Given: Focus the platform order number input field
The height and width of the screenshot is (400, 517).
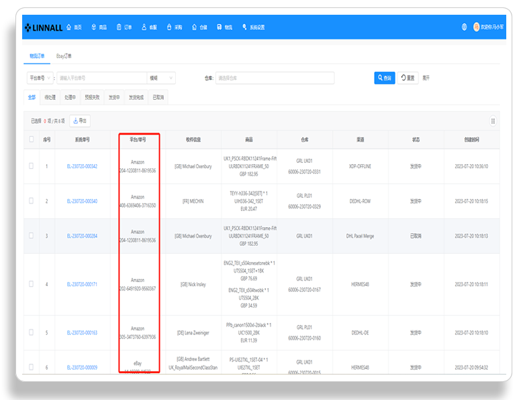Looking at the screenshot, I should point(101,78).
